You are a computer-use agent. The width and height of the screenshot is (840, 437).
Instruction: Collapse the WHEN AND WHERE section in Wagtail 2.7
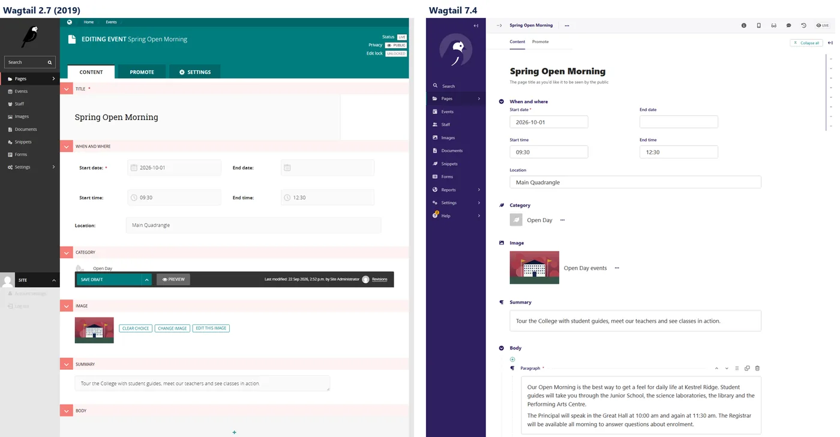(67, 146)
